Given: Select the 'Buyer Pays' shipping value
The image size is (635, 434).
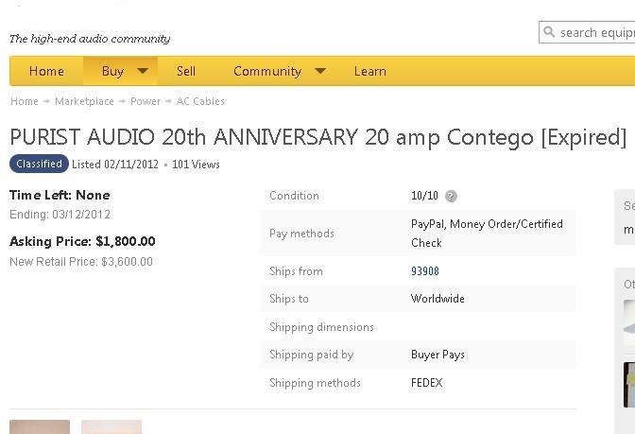Looking at the screenshot, I should tap(438, 355).
